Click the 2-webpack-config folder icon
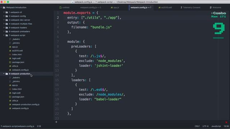 click(7, 16)
